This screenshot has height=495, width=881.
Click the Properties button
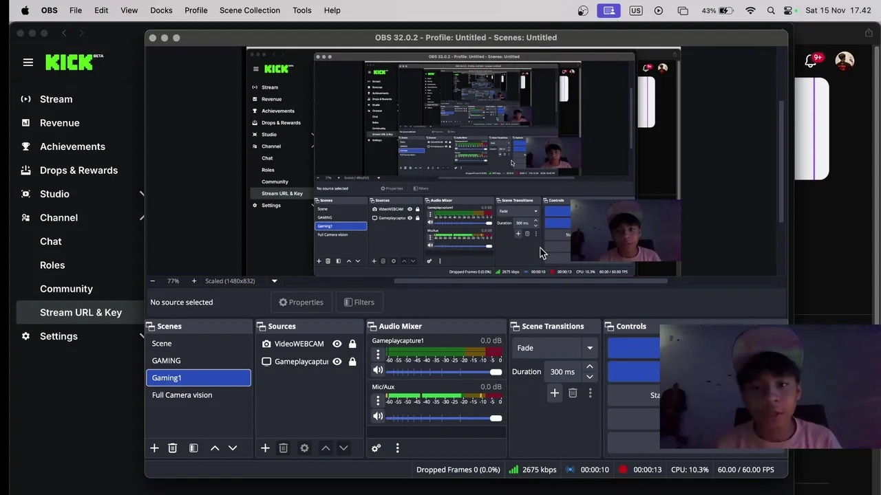(301, 302)
